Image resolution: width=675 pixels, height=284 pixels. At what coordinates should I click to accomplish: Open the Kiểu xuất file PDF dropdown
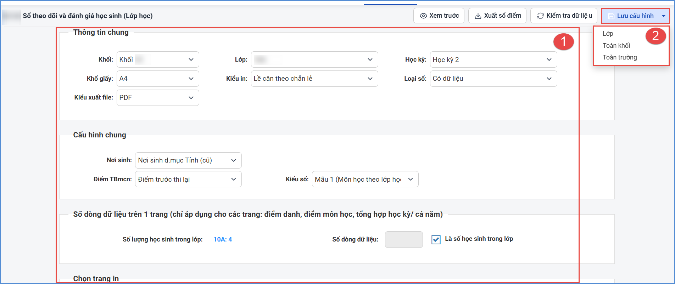point(158,98)
